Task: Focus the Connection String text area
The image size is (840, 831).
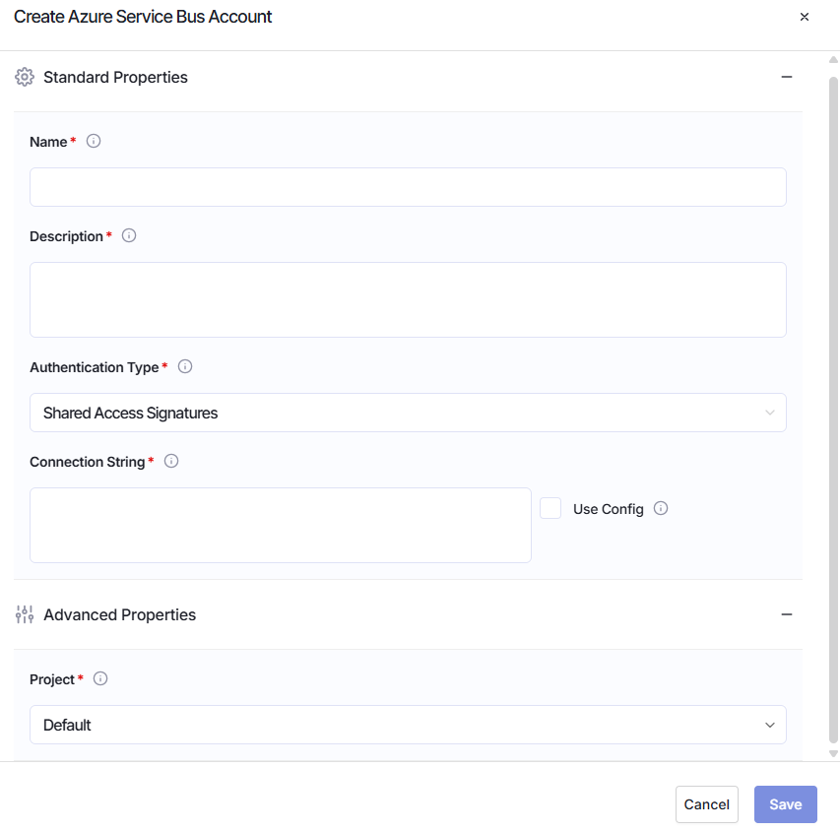Action: tap(281, 525)
